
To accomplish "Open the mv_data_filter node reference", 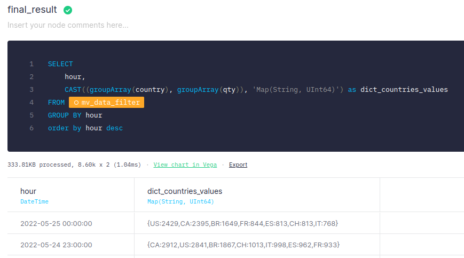I will coord(110,103).
